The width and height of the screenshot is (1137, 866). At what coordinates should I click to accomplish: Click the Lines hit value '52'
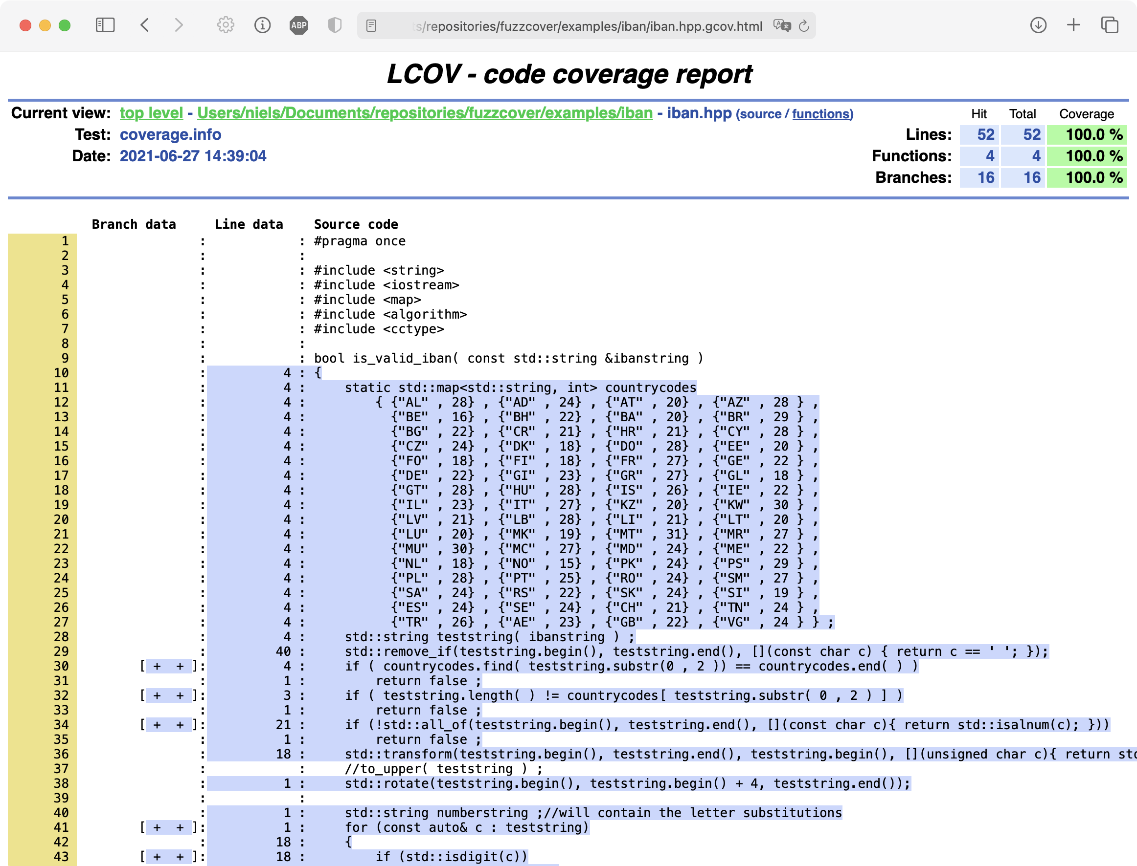coord(979,134)
